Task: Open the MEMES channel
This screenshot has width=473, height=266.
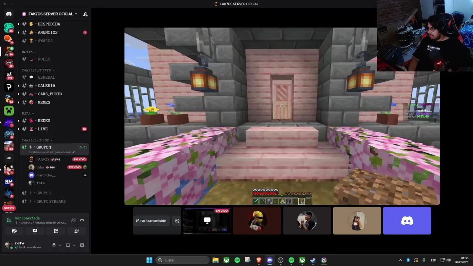Action: 54,102
